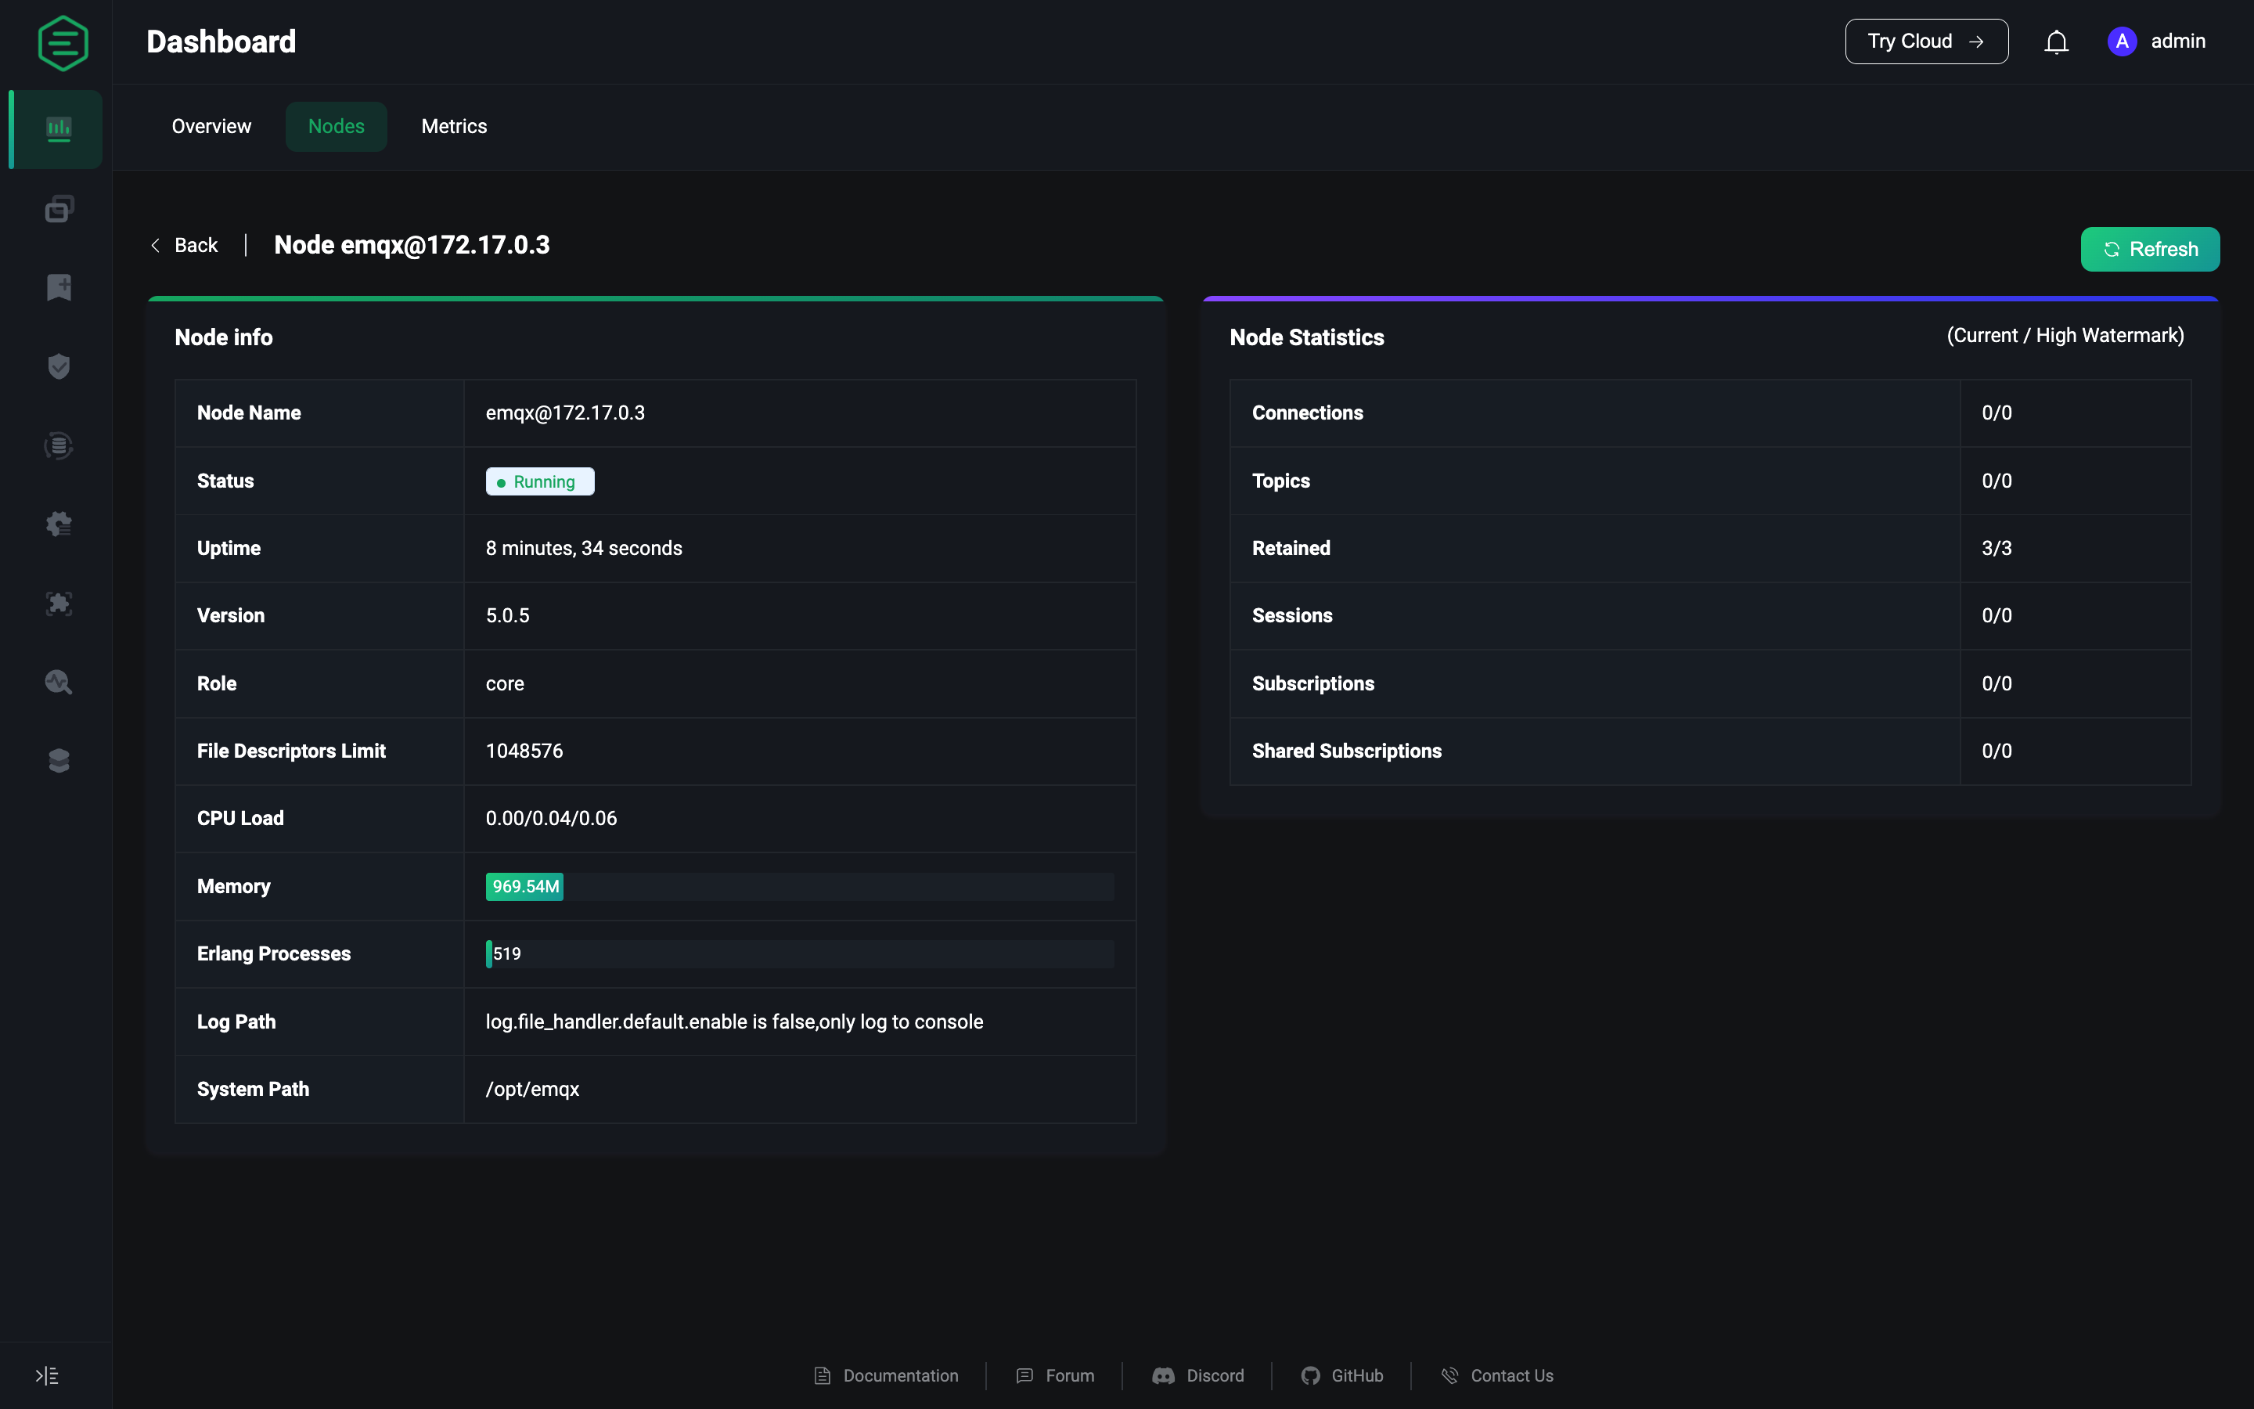Image resolution: width=2254 pixels, height=1409 pixels.
Task: Click the Refresh button
Action: tap(2150, 249)
